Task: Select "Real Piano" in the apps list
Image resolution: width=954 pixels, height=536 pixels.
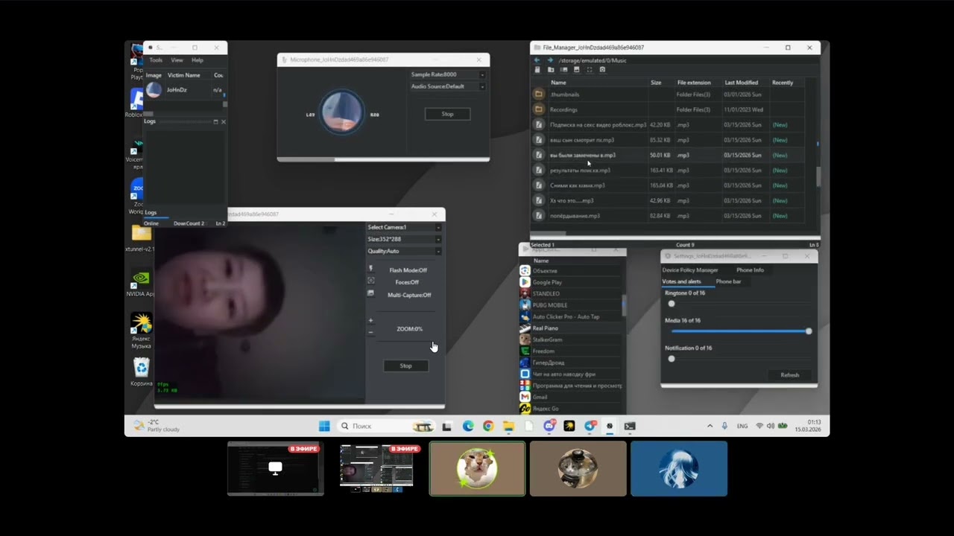Action: pos(545,328)
